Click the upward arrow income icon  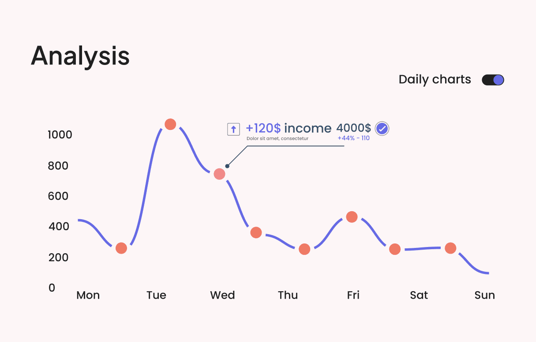tap(233, 129)
